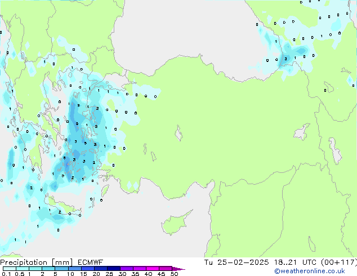Click the 'Precipitation [mm]' title text

coord(37,262)
